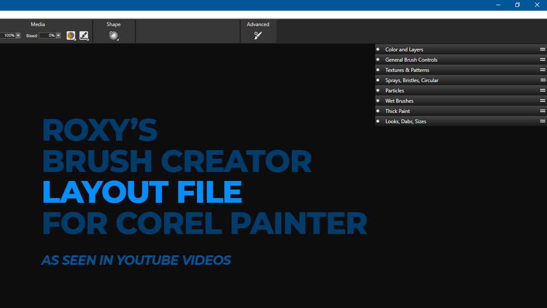Viewport: 547px width, 308px height.
Task: Open the Particles panel options menu
Action: pos(543,90)
